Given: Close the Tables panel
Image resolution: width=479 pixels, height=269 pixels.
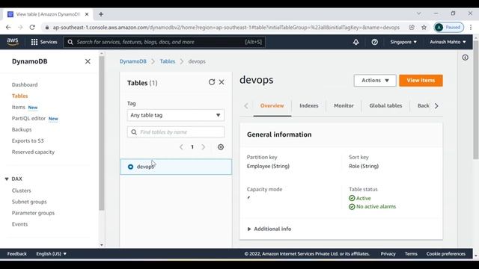Looking at the screenshot, I should click(x=222, y=82).
